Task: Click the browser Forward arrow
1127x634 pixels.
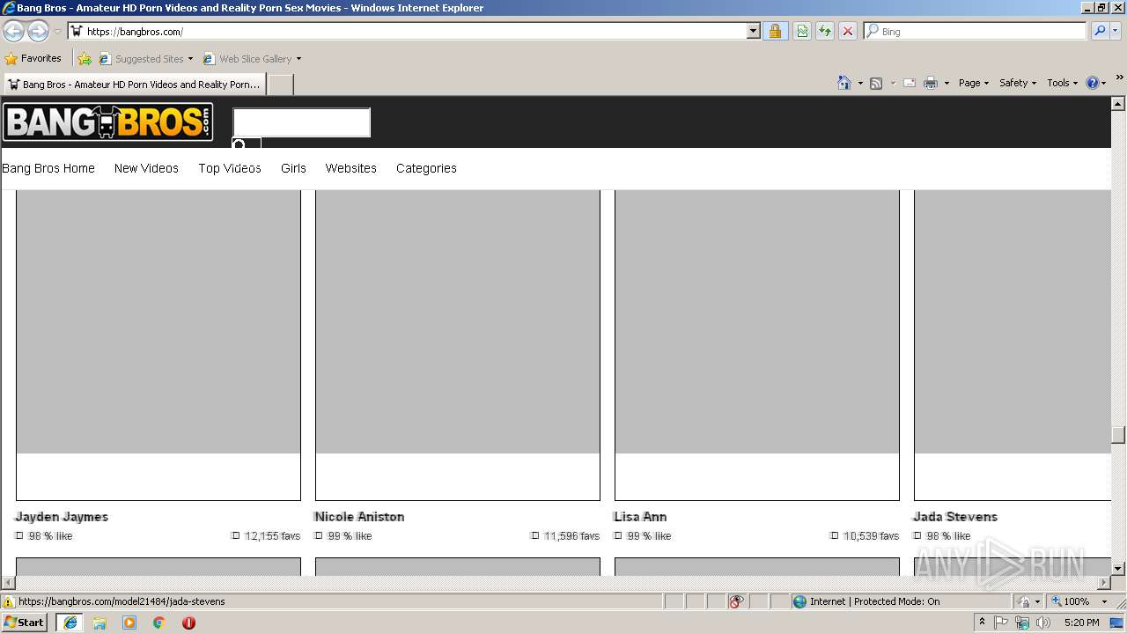Action: (x=38, y=31)
